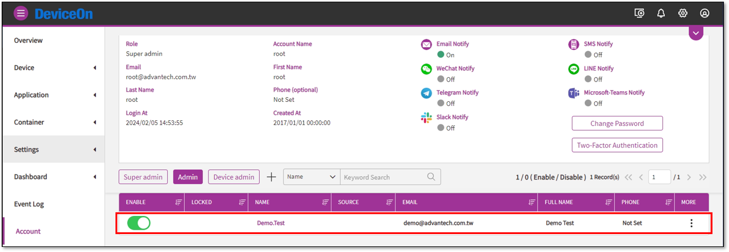Open the remote desktop monitor icon
Image resolution: width=729 pixels, height=252 pixels.
(639, 13)
